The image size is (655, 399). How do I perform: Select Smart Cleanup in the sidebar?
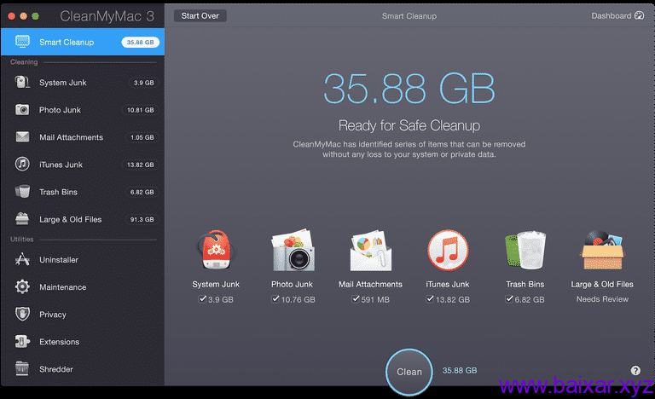click(83, 42)
